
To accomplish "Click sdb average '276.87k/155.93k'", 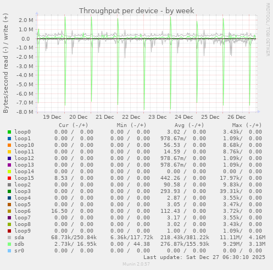I will (x=185, y=244).
